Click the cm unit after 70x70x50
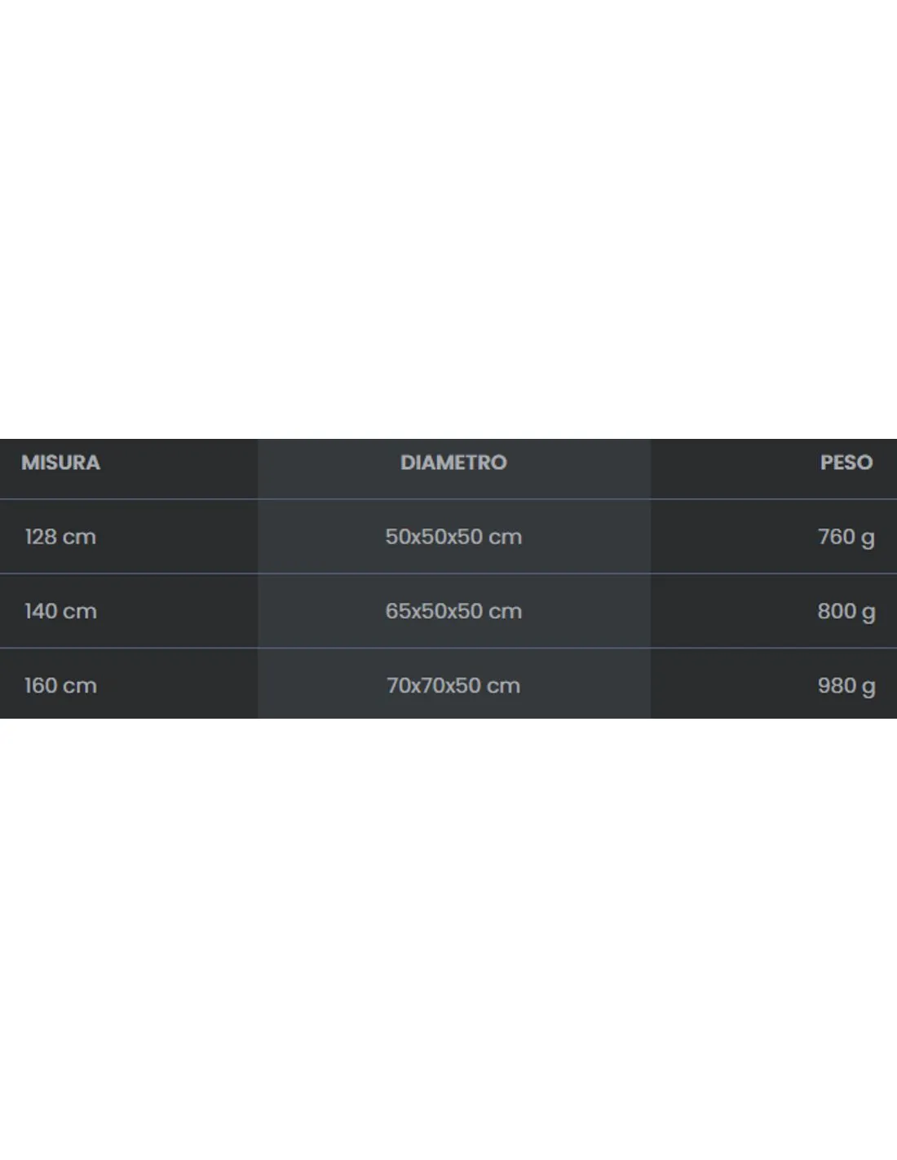 [503, 686]
